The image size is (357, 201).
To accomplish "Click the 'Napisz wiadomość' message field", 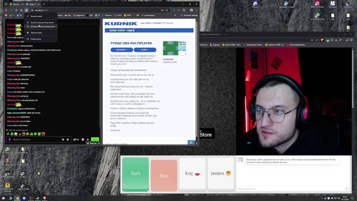I will pos(290,189).
